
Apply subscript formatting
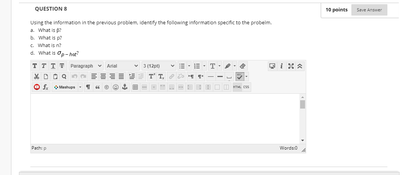pyautogui.click(x=161, y=77)
